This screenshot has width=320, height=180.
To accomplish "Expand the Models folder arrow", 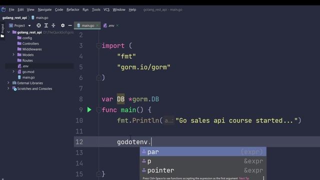I will pos(13,54).
